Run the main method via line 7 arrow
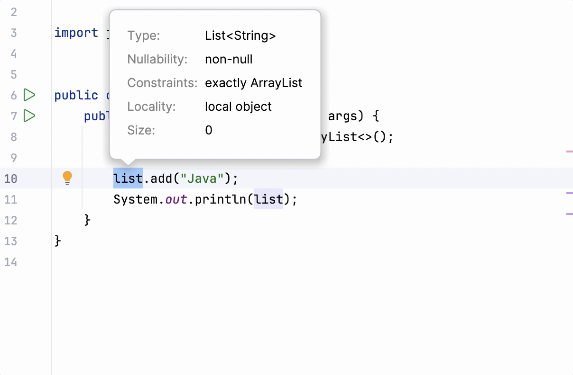The width and height of the screenshot is (573, 375). [x=29, y=116]
